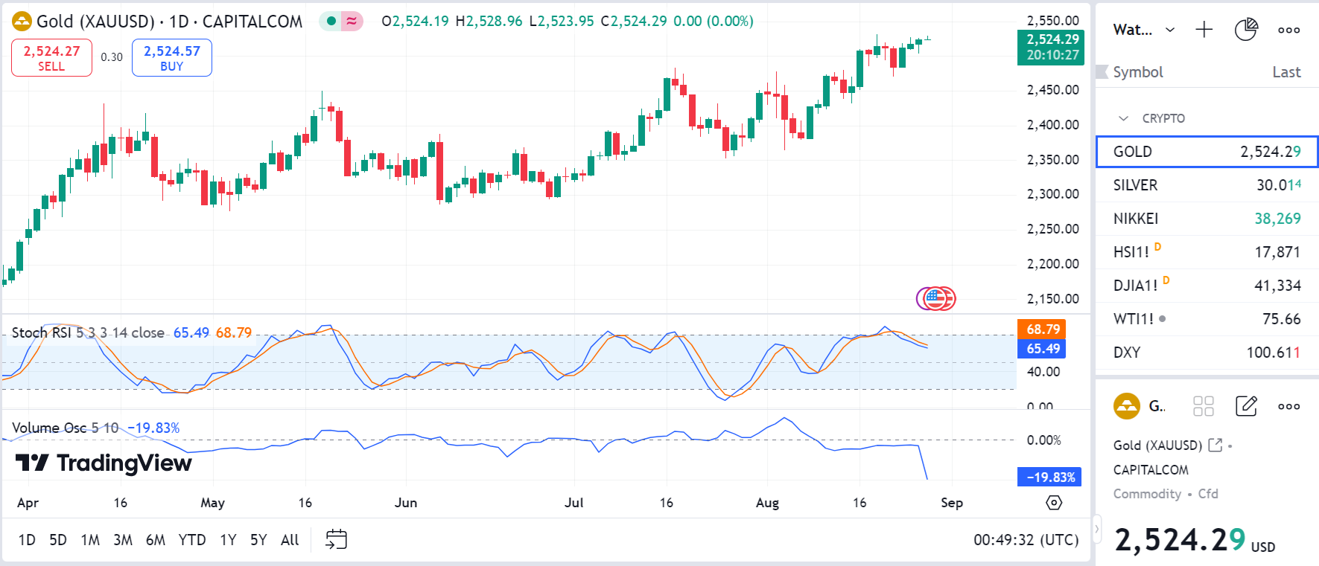1319x566 pixels.
Task: Toggle the green market status indicator
Action: (x=331, y=21)
